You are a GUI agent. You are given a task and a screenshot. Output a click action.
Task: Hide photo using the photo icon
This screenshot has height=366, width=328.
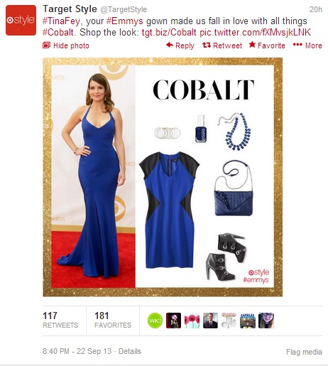coord(46,45)
